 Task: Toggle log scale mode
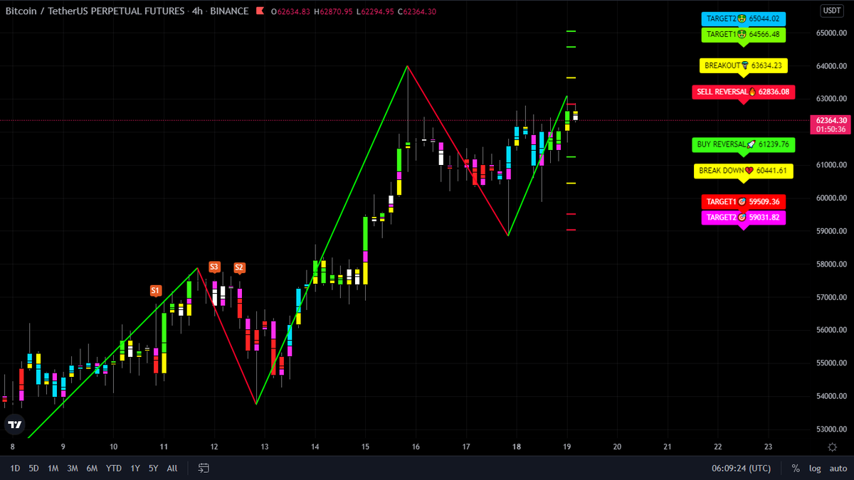[x=815, y=468]
